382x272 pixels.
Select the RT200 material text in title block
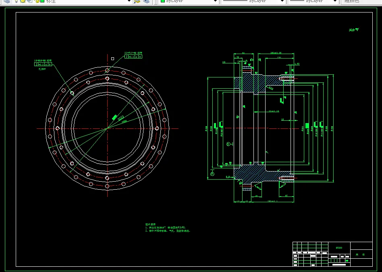pos(339,248)
